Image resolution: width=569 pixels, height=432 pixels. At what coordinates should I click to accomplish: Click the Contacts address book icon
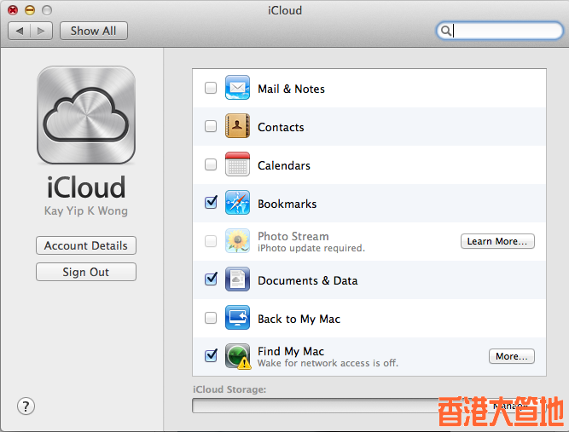(x=237, y=126)
